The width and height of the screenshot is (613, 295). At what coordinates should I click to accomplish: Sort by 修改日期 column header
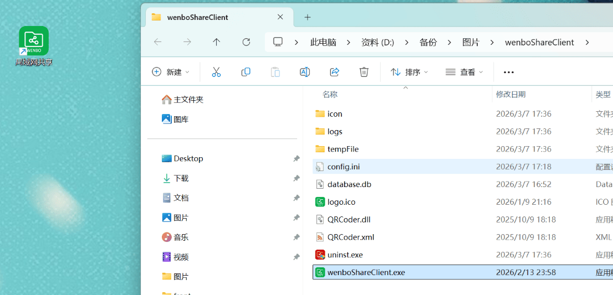point(510,95)
